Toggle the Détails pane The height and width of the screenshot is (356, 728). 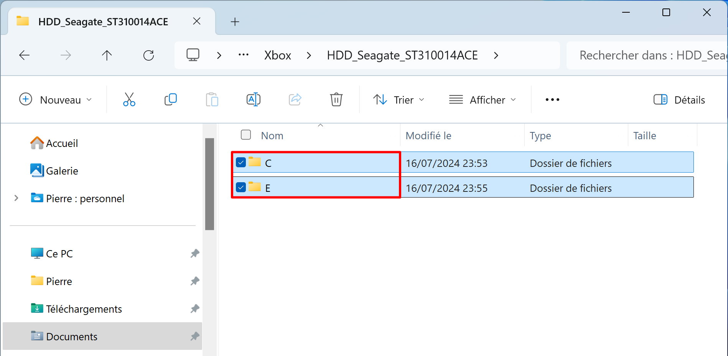(679, 100)
